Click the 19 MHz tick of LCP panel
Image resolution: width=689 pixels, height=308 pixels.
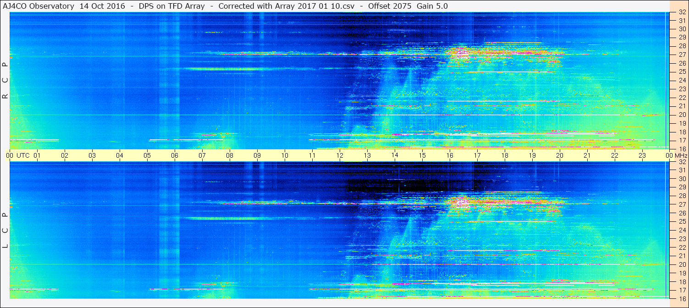(682, 273)
